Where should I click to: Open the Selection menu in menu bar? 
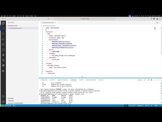(14, 16)
